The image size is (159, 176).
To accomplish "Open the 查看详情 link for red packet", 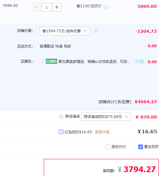I will point(102,132).
